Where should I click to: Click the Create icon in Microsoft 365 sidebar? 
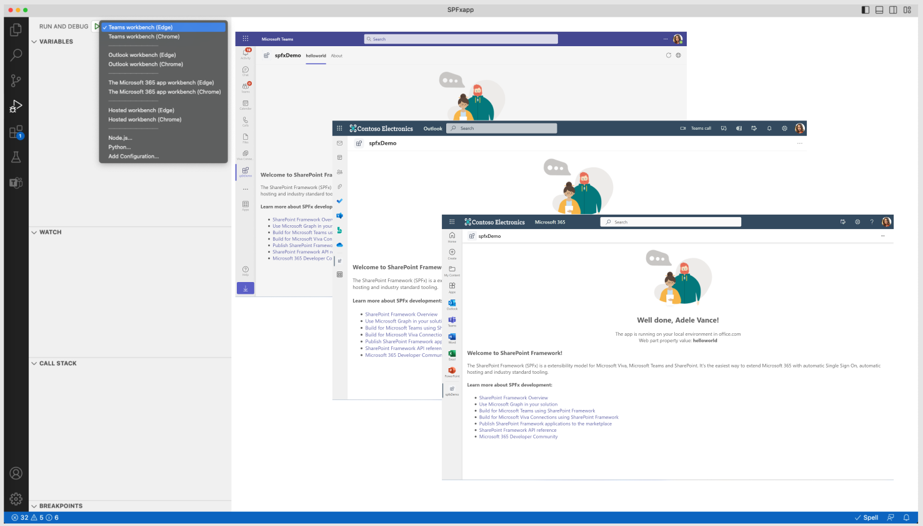point(452,253)
